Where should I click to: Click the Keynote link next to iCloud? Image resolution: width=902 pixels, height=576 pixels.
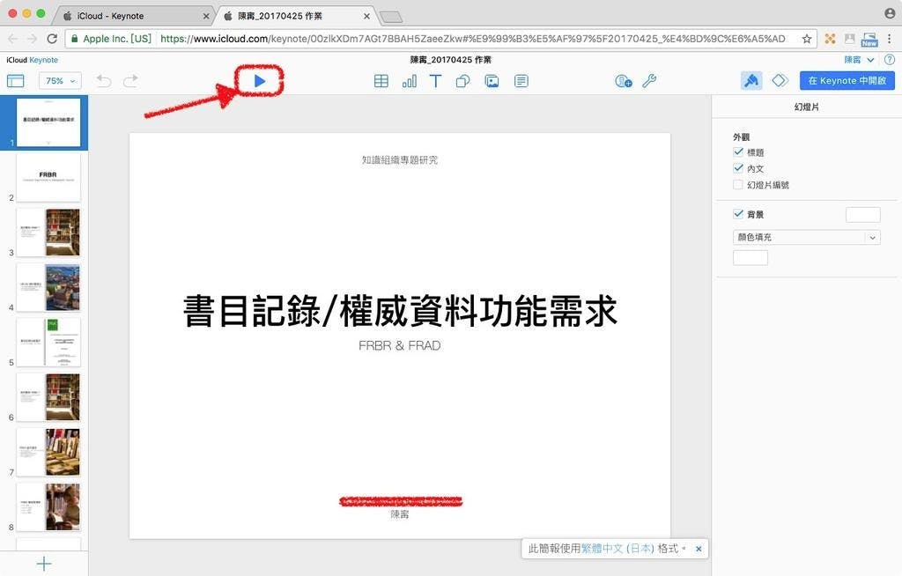pyautogui.click(x=44, y=60)
